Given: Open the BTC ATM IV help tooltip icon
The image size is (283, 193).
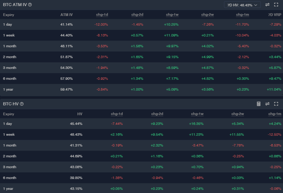Looking at the screenshot, I should pyautogui.click(x=30, y=5).
